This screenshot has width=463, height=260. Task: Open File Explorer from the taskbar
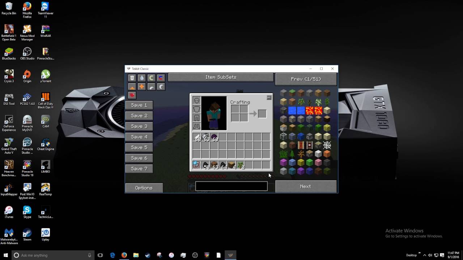point(136,255)
